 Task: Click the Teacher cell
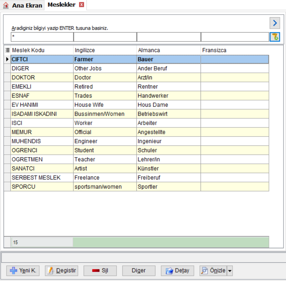105,159
